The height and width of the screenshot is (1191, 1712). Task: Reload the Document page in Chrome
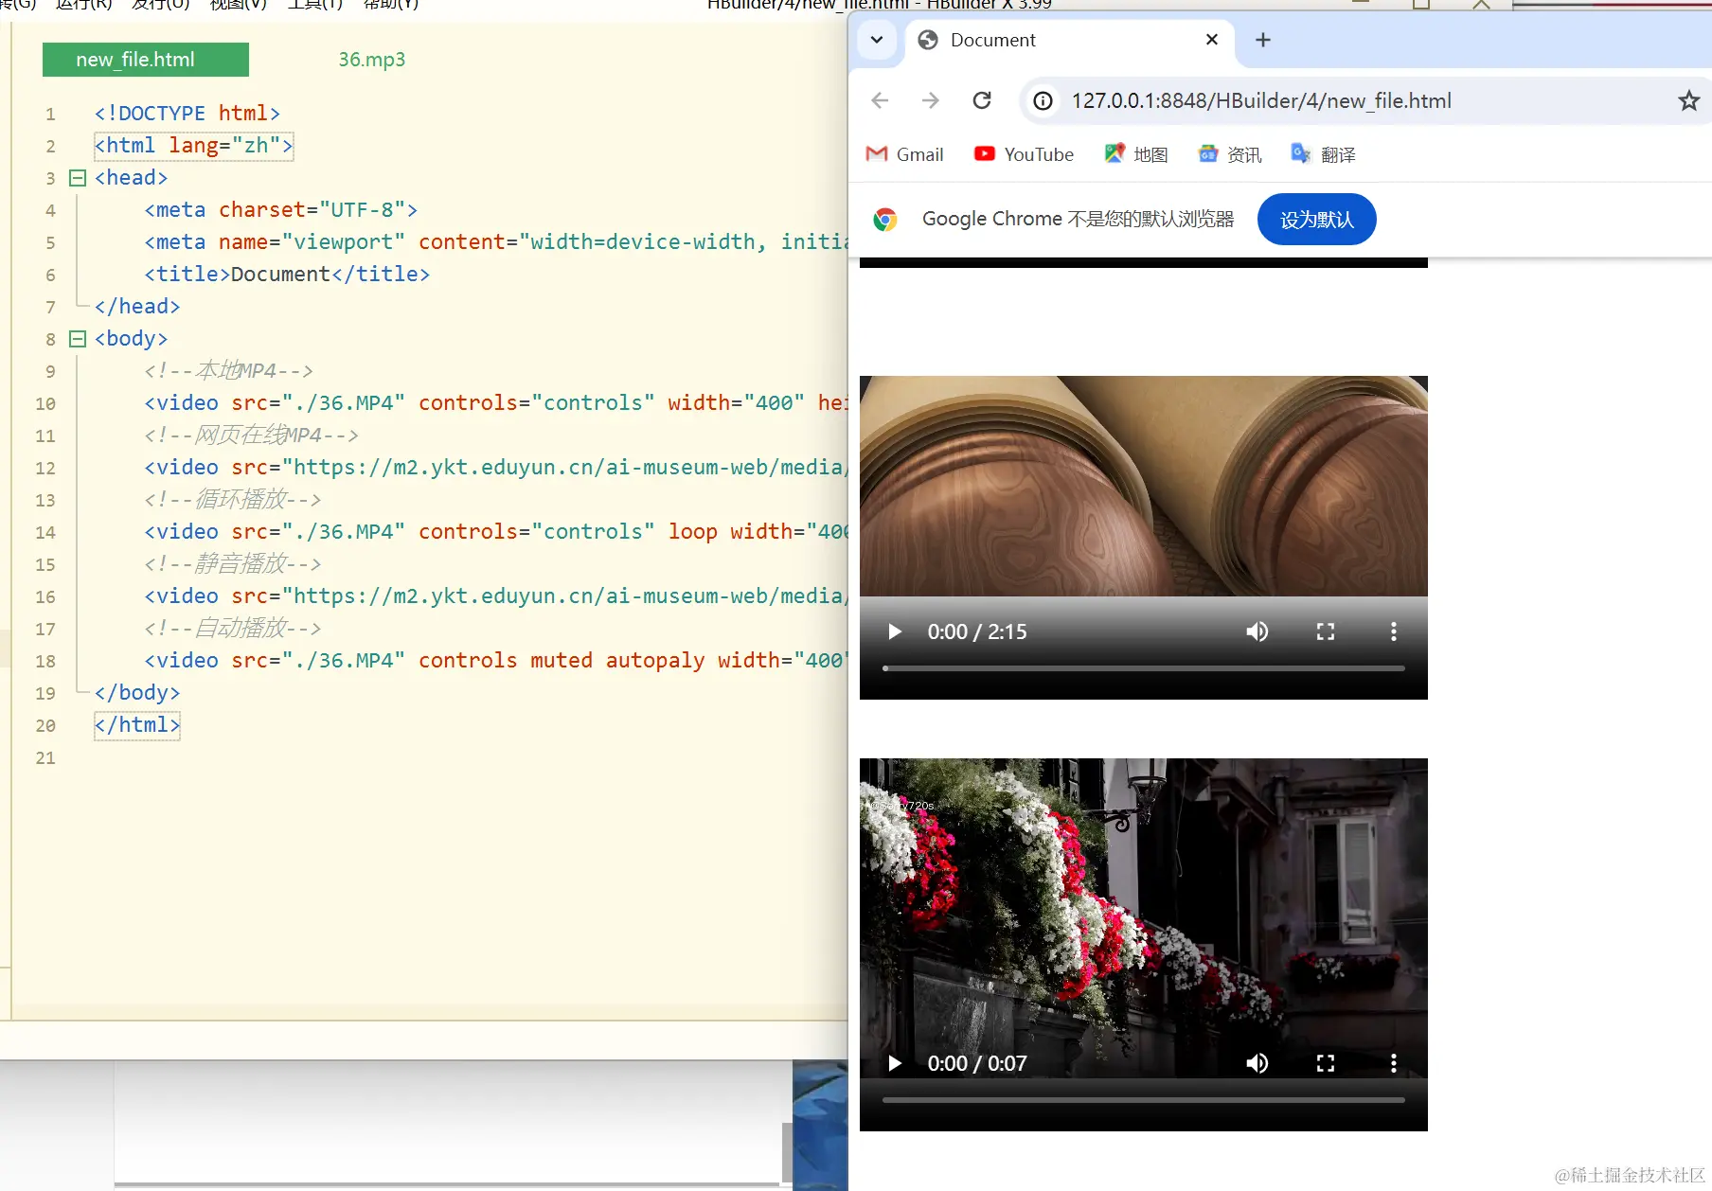coord(982,100)
